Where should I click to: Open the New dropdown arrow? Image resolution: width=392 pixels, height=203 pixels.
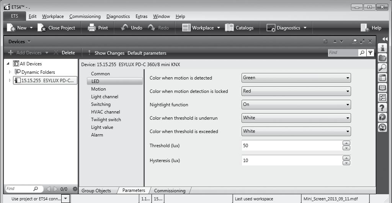(x=31, y=28)
